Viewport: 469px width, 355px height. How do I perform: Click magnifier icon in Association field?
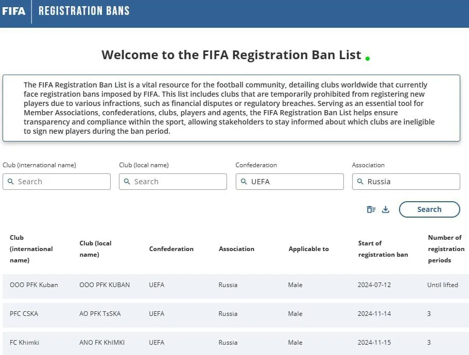coord(360,182)
